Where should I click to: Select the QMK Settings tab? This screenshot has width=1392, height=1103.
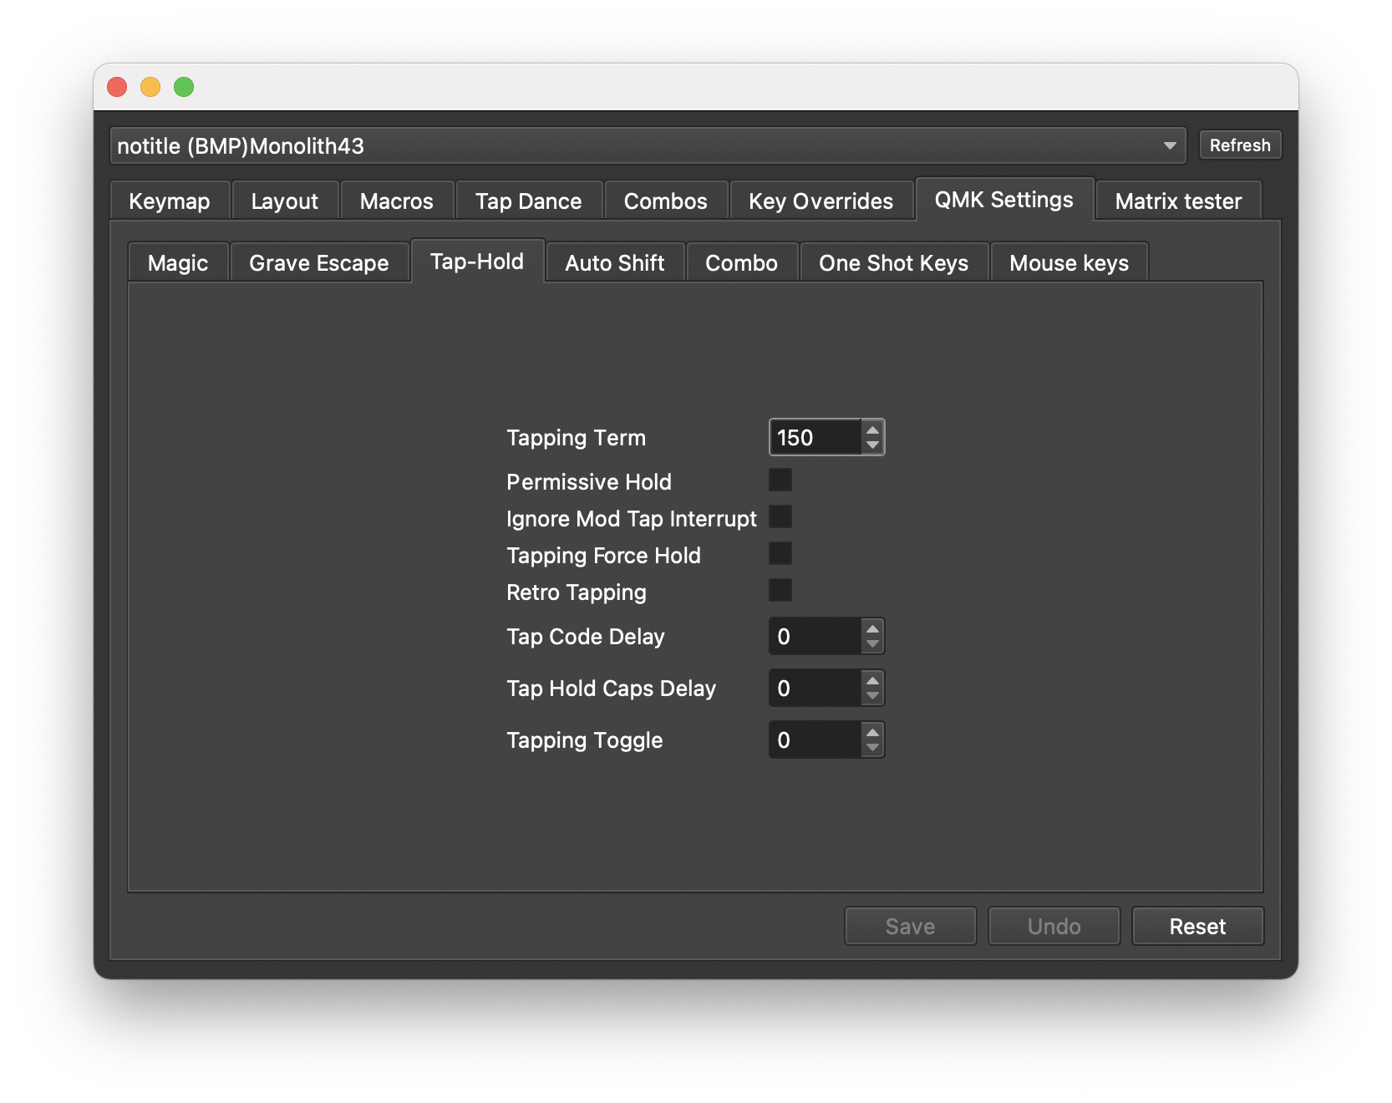[1004, 200]
